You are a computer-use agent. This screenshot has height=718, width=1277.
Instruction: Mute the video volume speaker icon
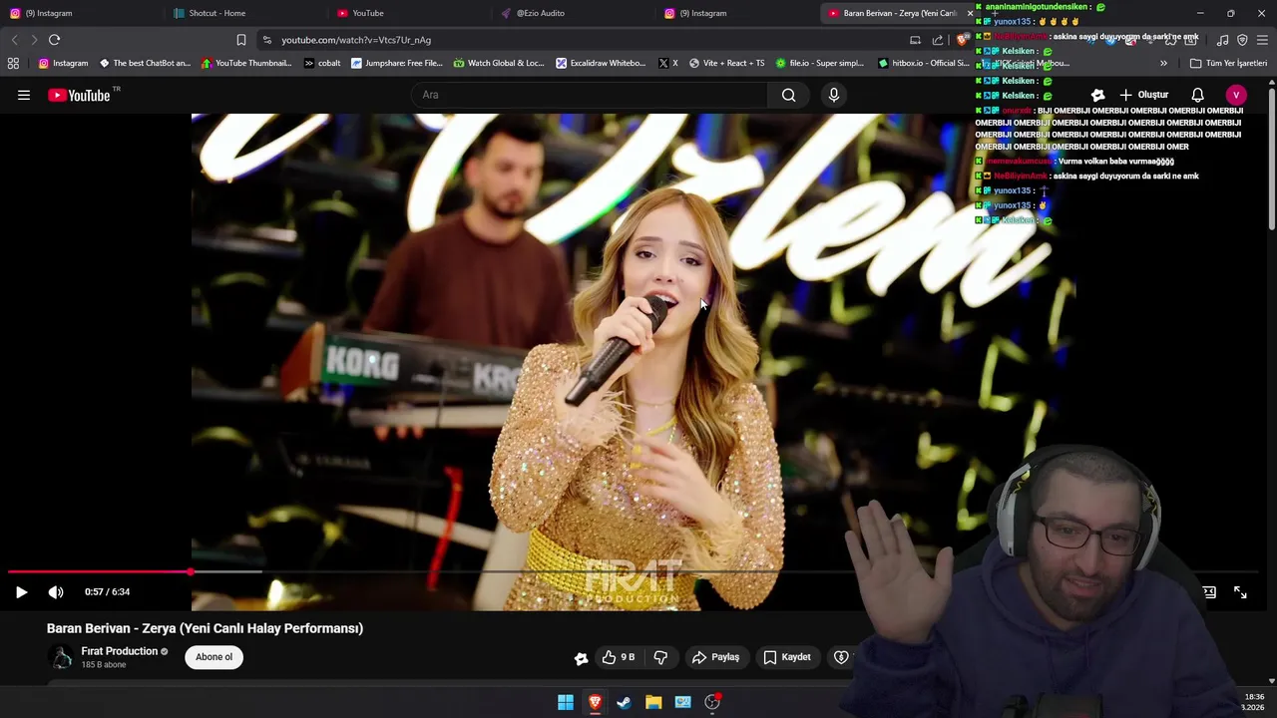(56, 592)
